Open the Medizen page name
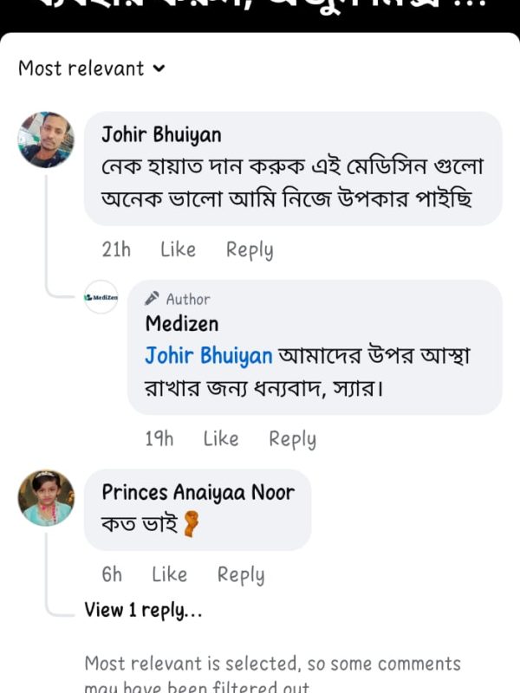Image resolution: width=520 pixels, height=693 pixels. tap(182, 324)
